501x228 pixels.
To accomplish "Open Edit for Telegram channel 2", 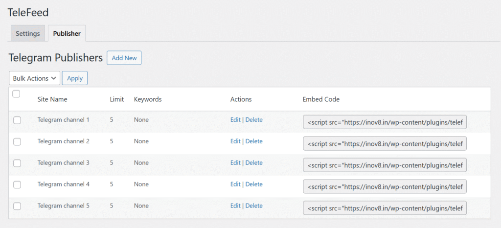I will [235, 141].
